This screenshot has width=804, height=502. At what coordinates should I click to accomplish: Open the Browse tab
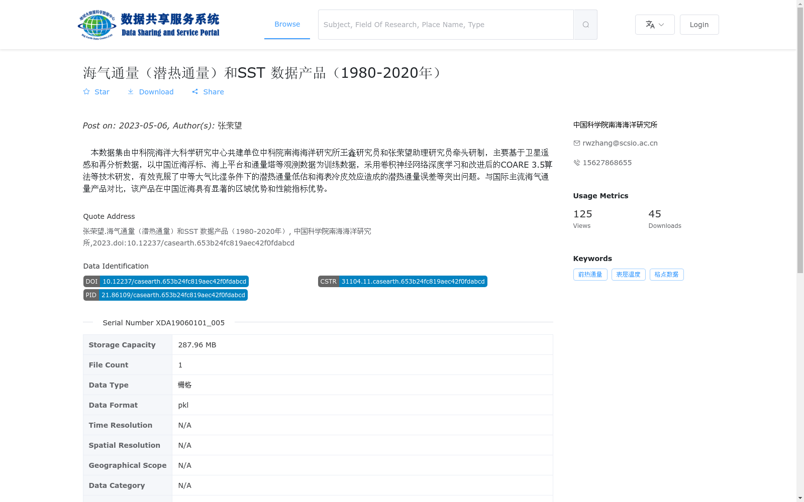click(x=287, y=24)
